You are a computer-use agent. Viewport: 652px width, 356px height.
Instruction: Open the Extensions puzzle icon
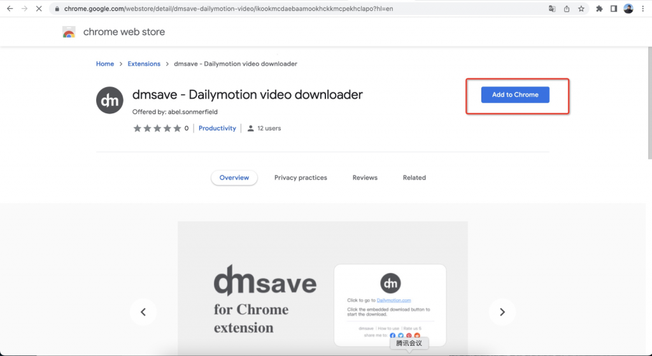(599, 9)
